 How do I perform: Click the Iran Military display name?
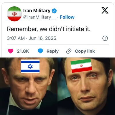click(37, 11)
